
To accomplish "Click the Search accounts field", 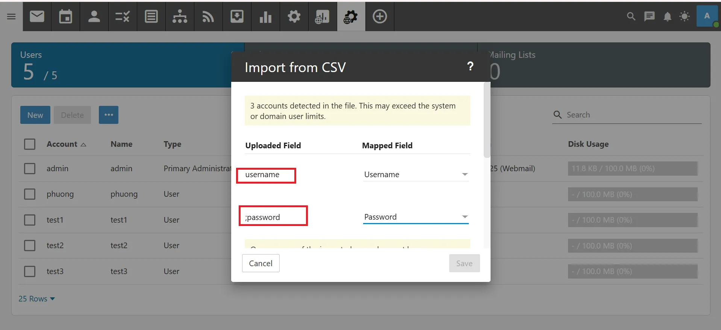I will click(x=632, y=115).
